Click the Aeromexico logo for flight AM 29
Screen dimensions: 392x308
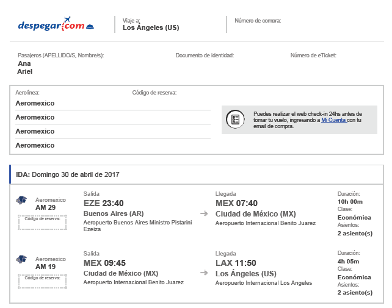[x=21, y=201]
